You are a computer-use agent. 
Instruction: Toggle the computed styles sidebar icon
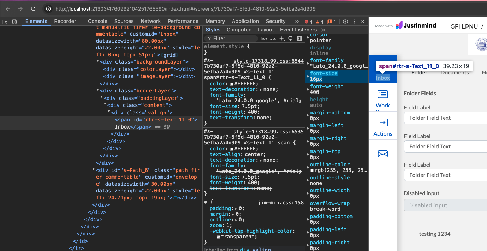[299, 38]
